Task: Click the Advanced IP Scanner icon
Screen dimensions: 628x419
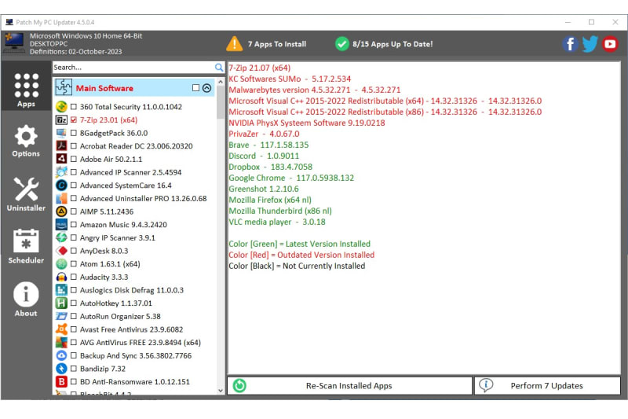Action: tap(61, 172)
